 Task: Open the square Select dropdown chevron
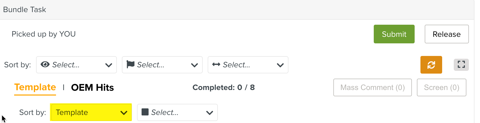pyautogui.click(x=210, y=113)
